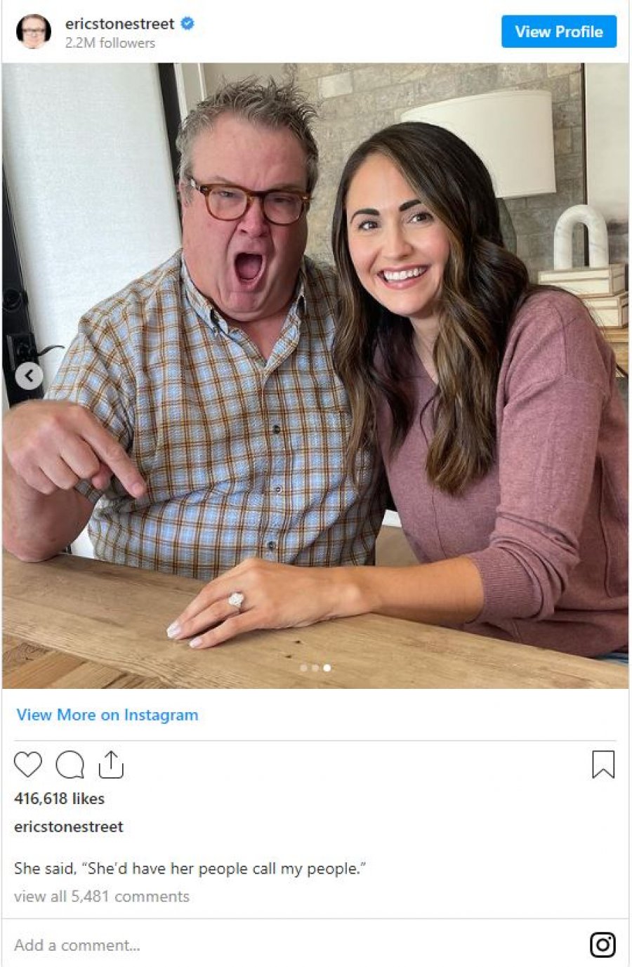Open comments via speech bubble icon
The height and width of the screenshot is (967, 632).
[x=70, y=765]
